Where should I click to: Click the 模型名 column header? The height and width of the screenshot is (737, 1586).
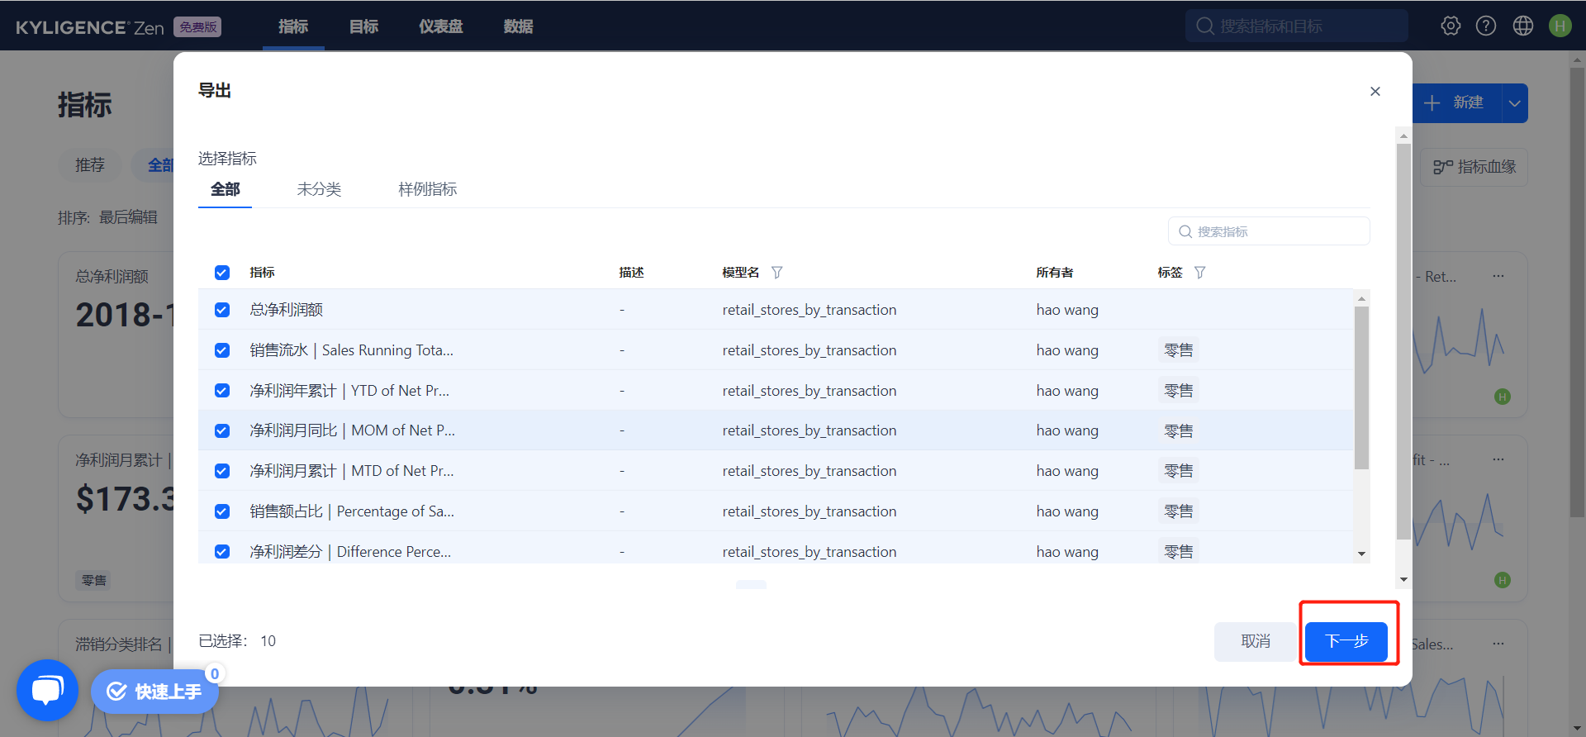pyautogui.click(x=740, y=273)
